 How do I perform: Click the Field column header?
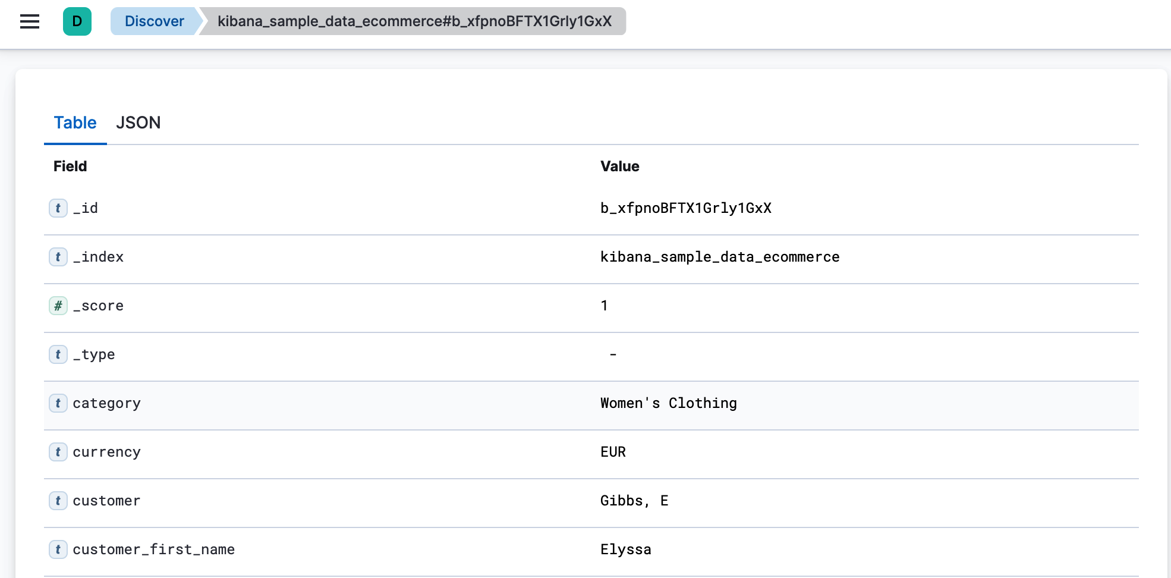coord(70,167)
